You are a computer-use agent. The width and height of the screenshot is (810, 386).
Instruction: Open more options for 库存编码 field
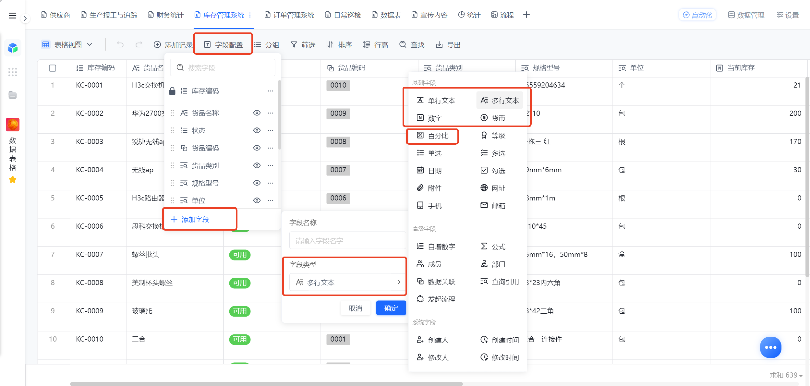click(271, 91)
